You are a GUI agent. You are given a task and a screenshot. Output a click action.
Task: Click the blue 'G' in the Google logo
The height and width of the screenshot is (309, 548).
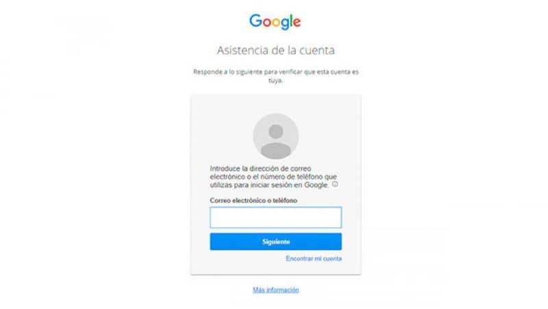tap(256, 21)
